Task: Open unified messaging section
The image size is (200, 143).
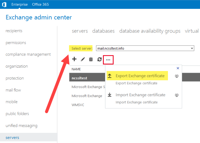Action: tap(22, 126)
